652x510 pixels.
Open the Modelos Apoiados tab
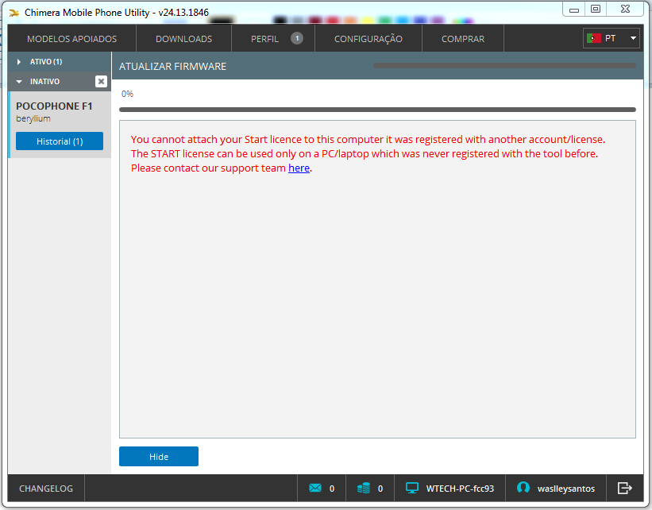click(72, 39)
